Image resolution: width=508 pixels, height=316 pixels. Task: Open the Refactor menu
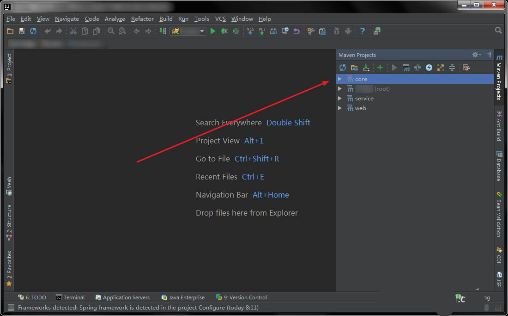[x=142, y=19]
